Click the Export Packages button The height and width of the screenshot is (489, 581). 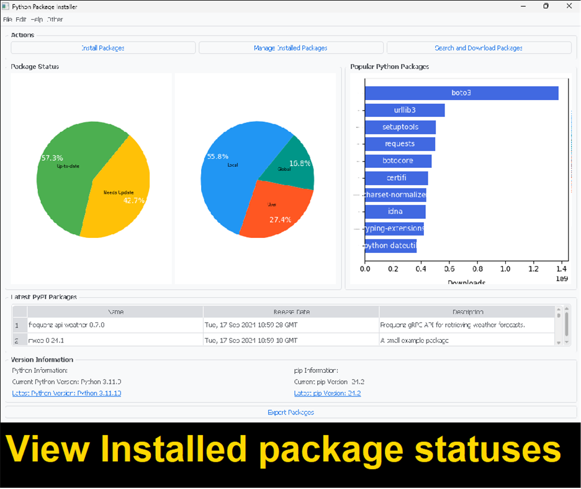tap(290, 412)
